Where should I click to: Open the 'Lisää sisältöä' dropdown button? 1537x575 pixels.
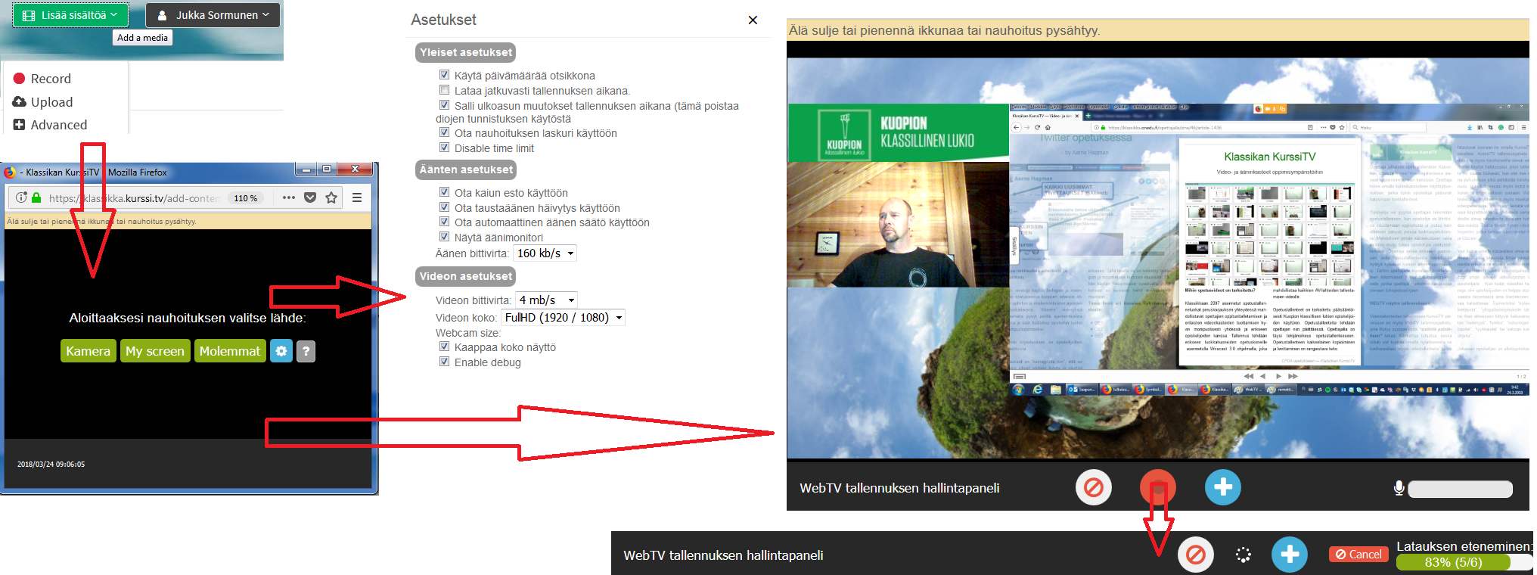(x=70, y=15)
